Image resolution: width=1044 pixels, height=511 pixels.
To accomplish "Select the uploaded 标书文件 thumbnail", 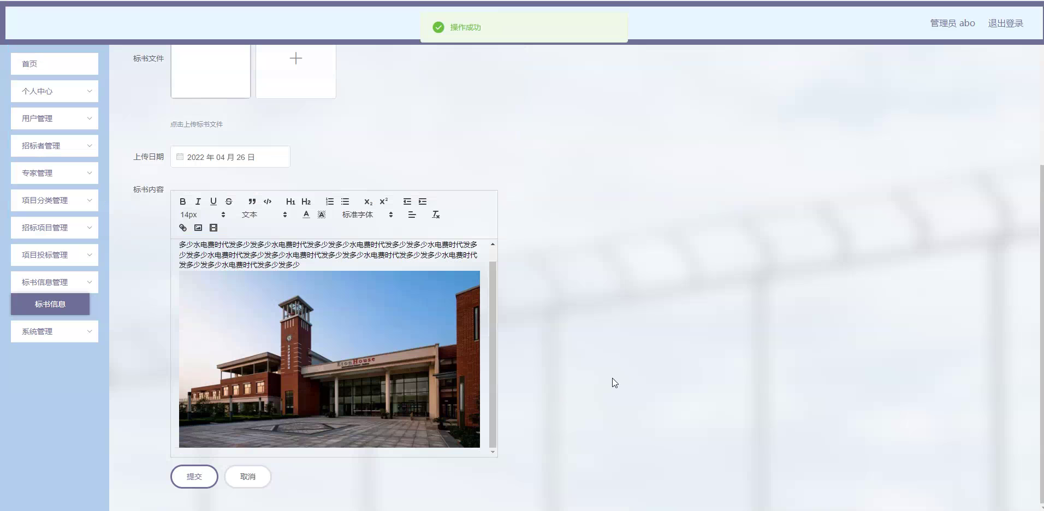I will point(211,72).
